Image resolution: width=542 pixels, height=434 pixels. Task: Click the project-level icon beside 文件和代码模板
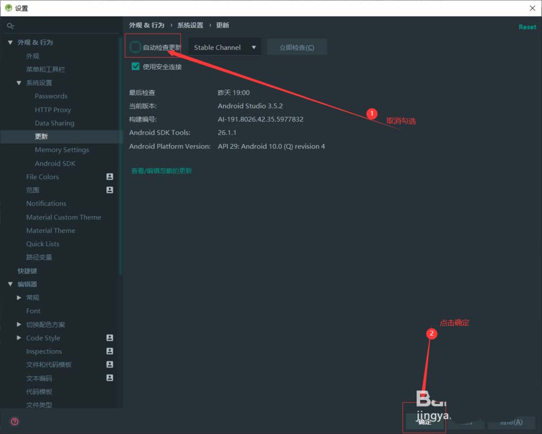109,364
